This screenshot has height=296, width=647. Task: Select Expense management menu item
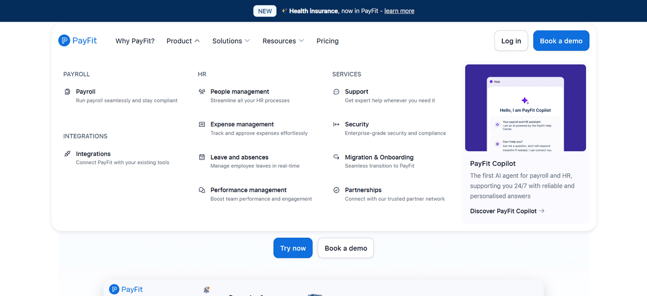pos(242,124)
